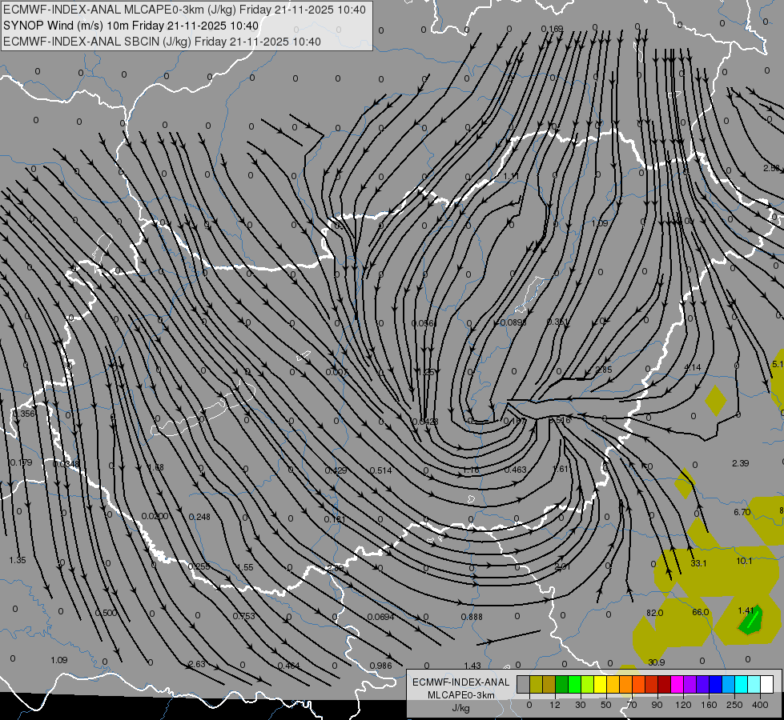Image resolution: width=784 pixels, height=720 pixels.
Task: Click the map value 66.0
Action: 701,612
